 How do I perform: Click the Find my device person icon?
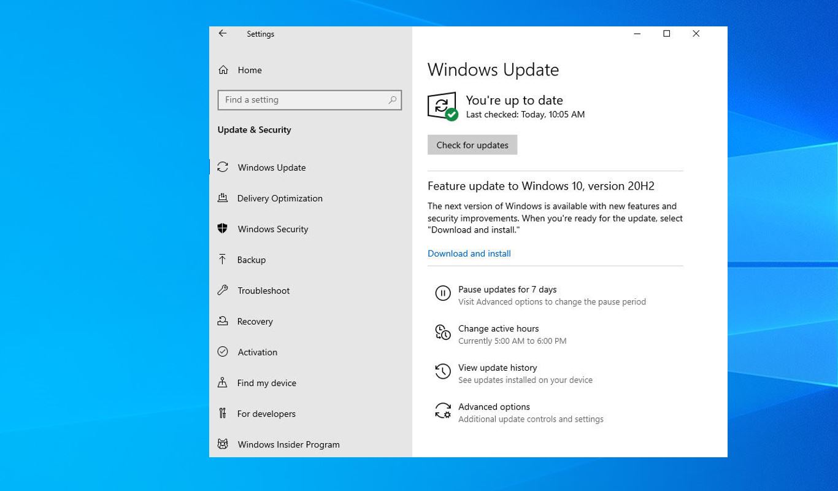(223, 382)
